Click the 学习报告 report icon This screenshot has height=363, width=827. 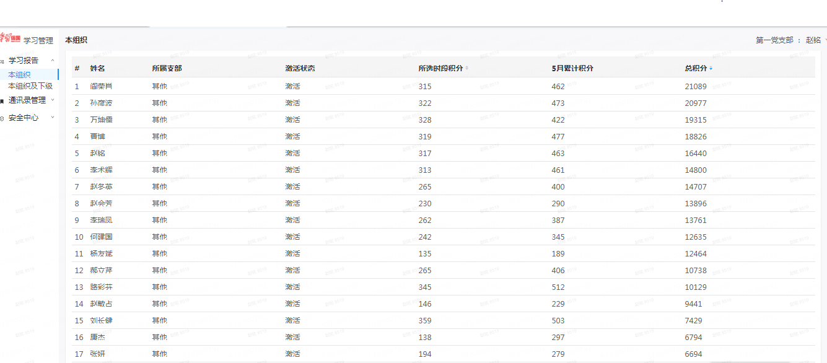coord(2,61)
